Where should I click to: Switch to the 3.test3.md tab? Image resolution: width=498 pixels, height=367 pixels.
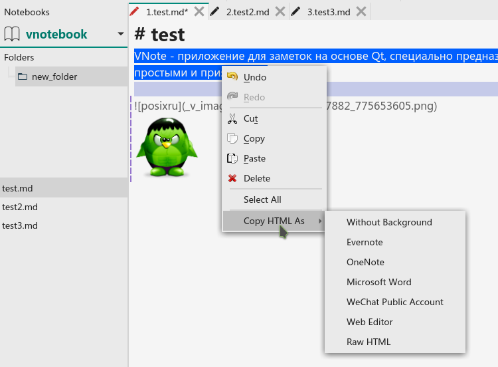coord(329,12)
